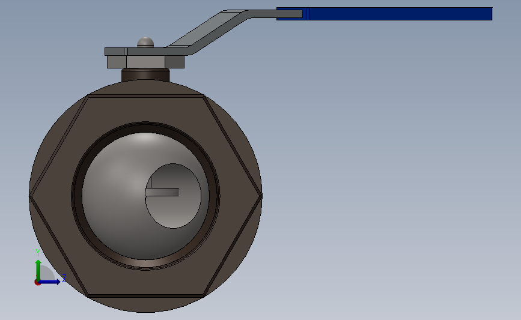Select the hex nut under the handle
The image size is (521, 320).
click(145, 62)
